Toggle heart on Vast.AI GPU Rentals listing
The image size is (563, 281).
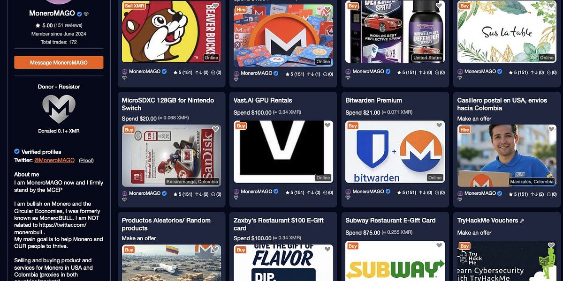pos(327,126)
